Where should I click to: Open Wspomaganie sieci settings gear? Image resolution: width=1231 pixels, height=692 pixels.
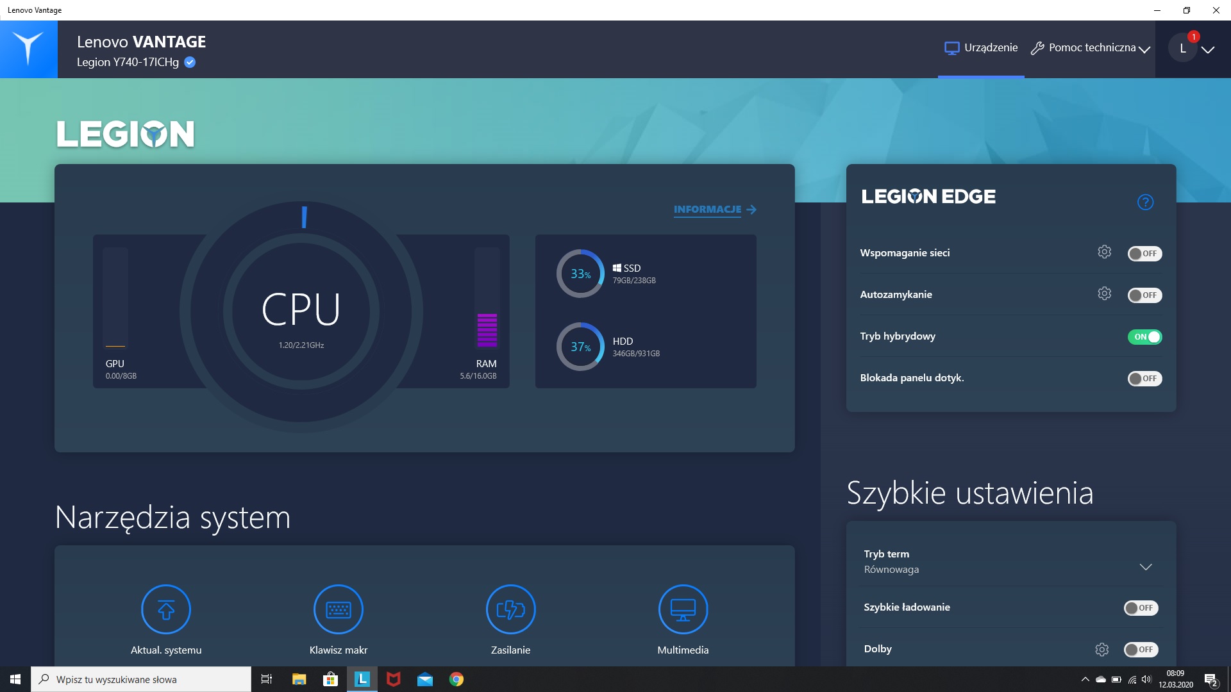click(x=1104, y=251)
